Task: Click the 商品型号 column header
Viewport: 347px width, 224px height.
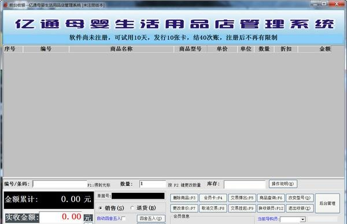Action: (x=190, y=49)
